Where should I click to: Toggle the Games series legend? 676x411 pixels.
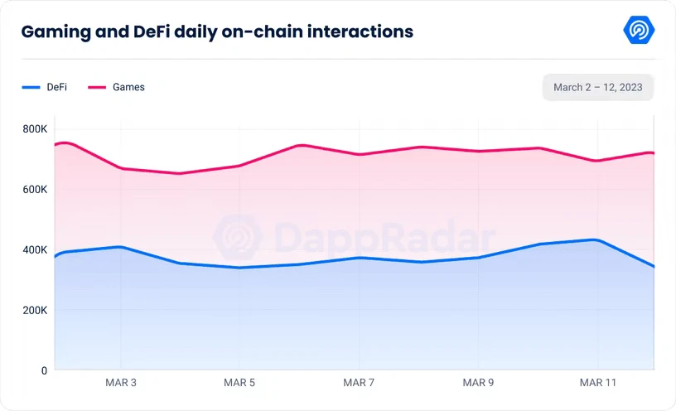coord(117,87)
